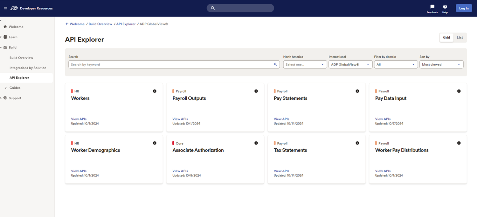View APIs for Tax Statements
Image resolution: width=477 pixels, height=217 pixels.
click(281, 171)
